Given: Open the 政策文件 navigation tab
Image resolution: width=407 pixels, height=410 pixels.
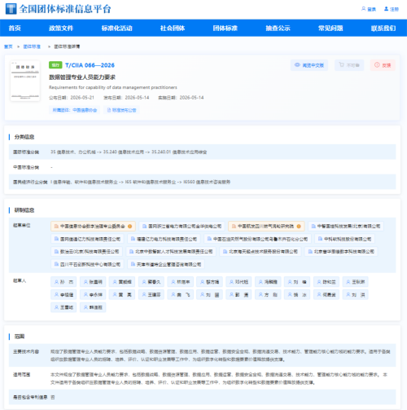Looking at the screenshot, I should tap(61, 28).
